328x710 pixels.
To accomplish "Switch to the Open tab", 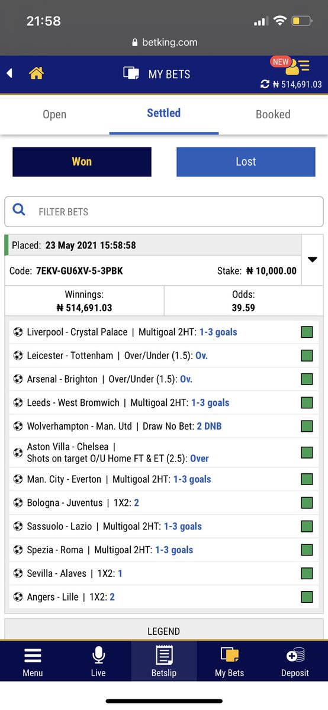I will (54, 114).
